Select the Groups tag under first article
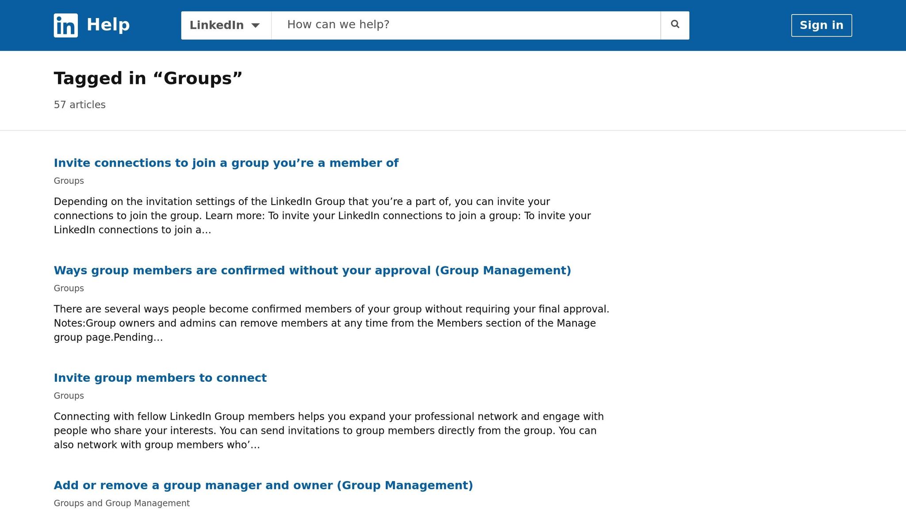Viewport: 906px width, 509px height. click(69, 181)
